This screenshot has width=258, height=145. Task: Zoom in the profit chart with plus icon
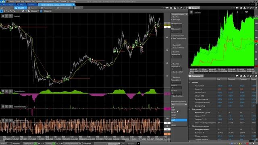[x=237, y=12]
